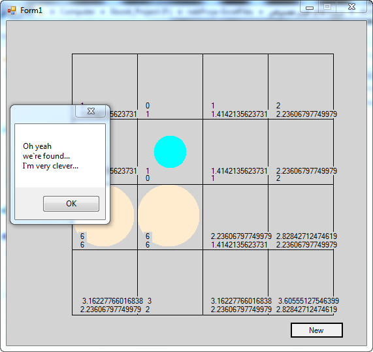Viewport: 373px width, 352px height.
Task: Click the bottom cell showing 3 and 2
Action: pyautogui.click(x=170, y=282)
